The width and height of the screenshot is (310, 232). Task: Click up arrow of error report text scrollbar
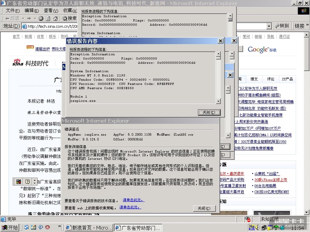tap(218, 54)
